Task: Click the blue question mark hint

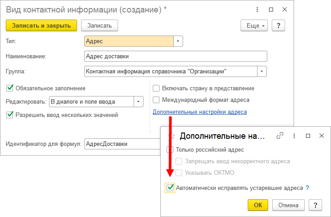Action: coord(307,188)
